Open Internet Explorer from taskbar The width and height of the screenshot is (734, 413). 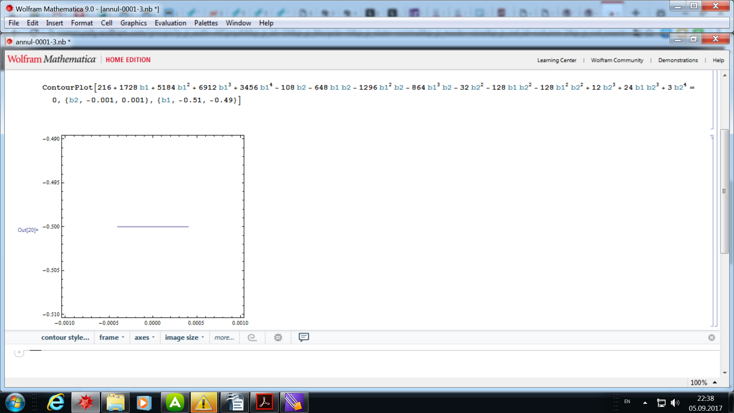56,403
